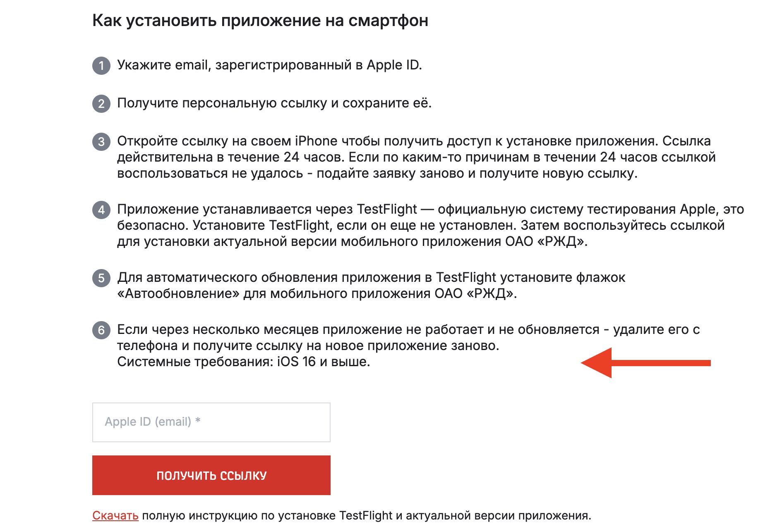Select the heading Как установить приложение на смартфон
758x529 pixels.
(x=261, y=19)
